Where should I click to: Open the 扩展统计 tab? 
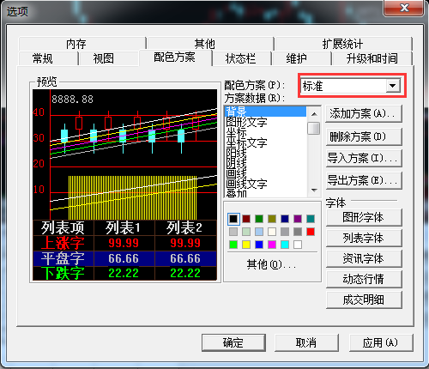point(343,44)
